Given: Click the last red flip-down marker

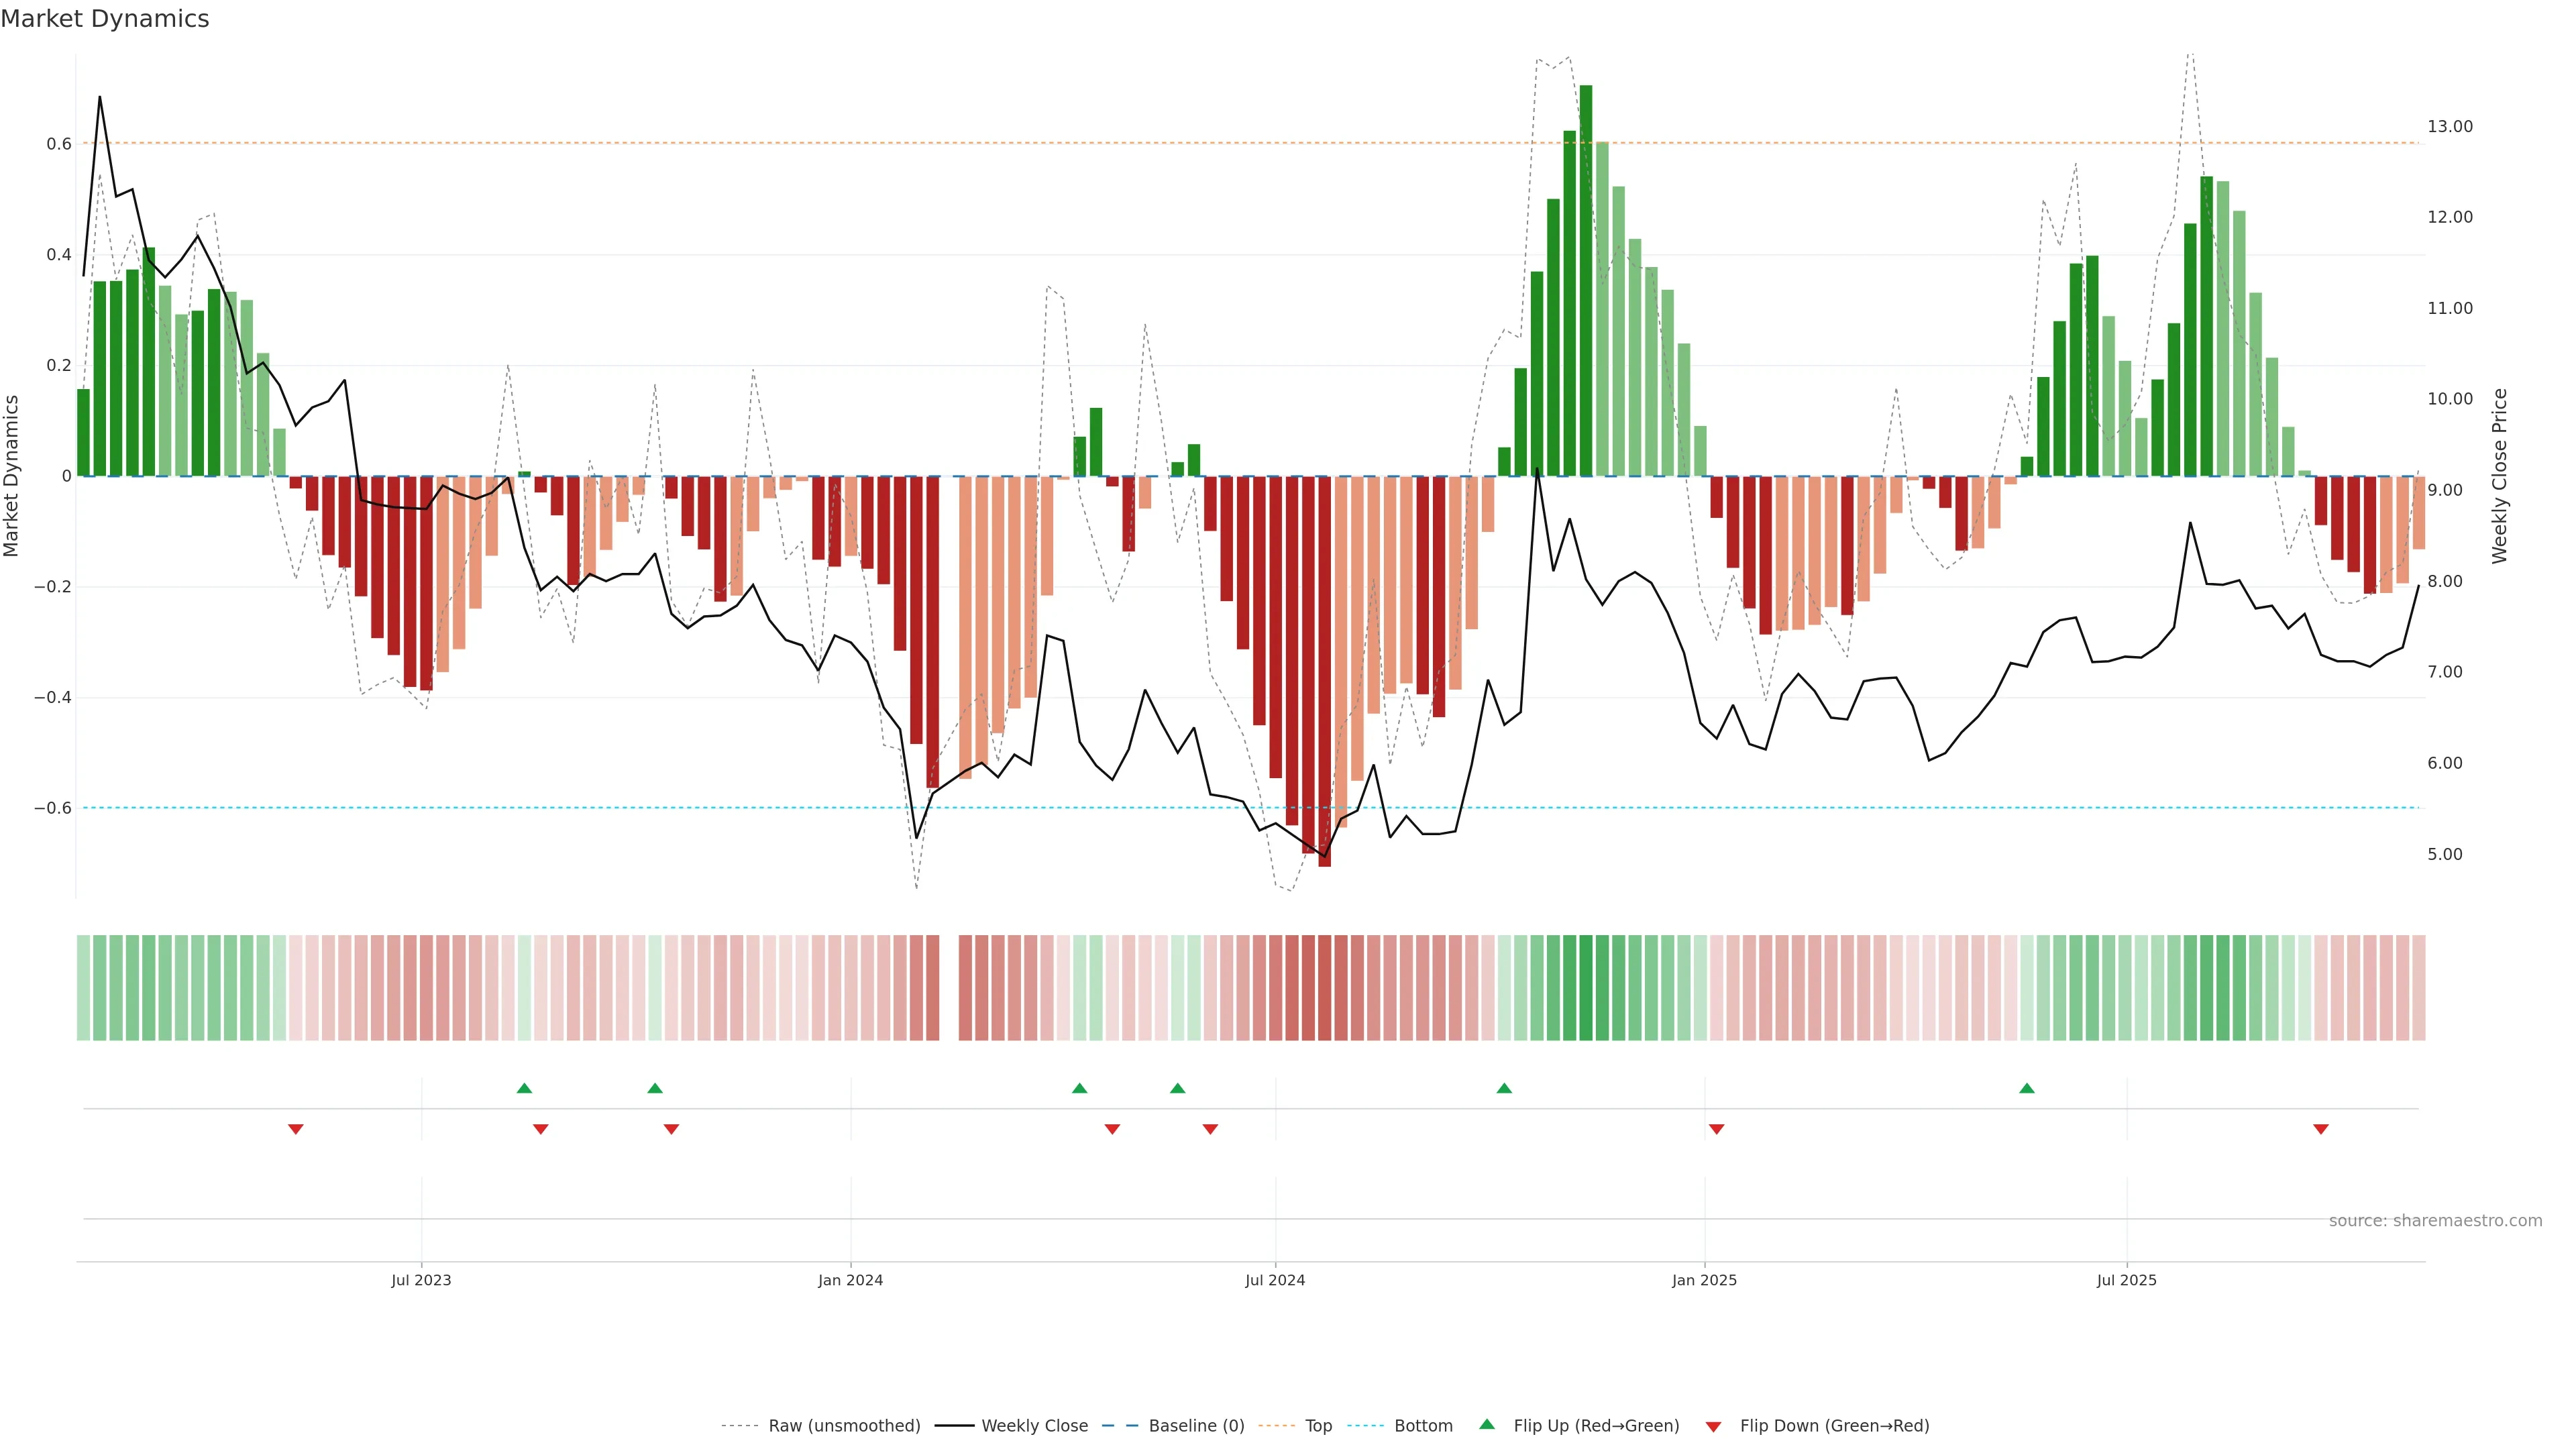Looking at the screenshot, I should click(2320, 1129).
